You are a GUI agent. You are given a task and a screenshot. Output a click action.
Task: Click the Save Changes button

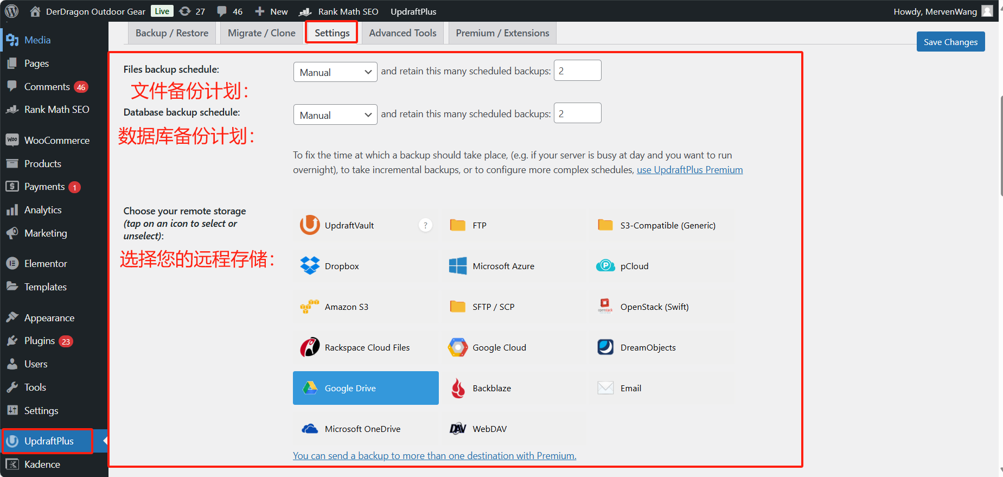[x=950, y=42]
